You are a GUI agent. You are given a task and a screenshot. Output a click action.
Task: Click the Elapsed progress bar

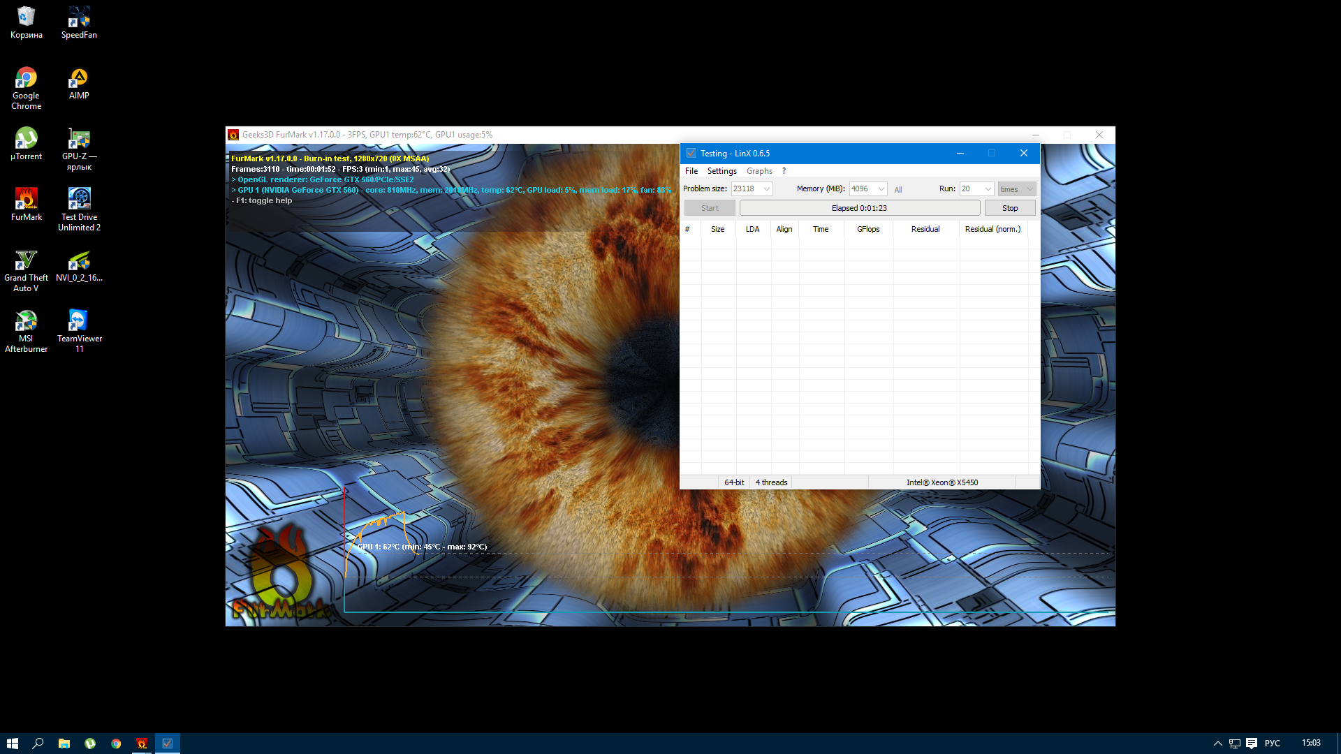pos(859,208)
